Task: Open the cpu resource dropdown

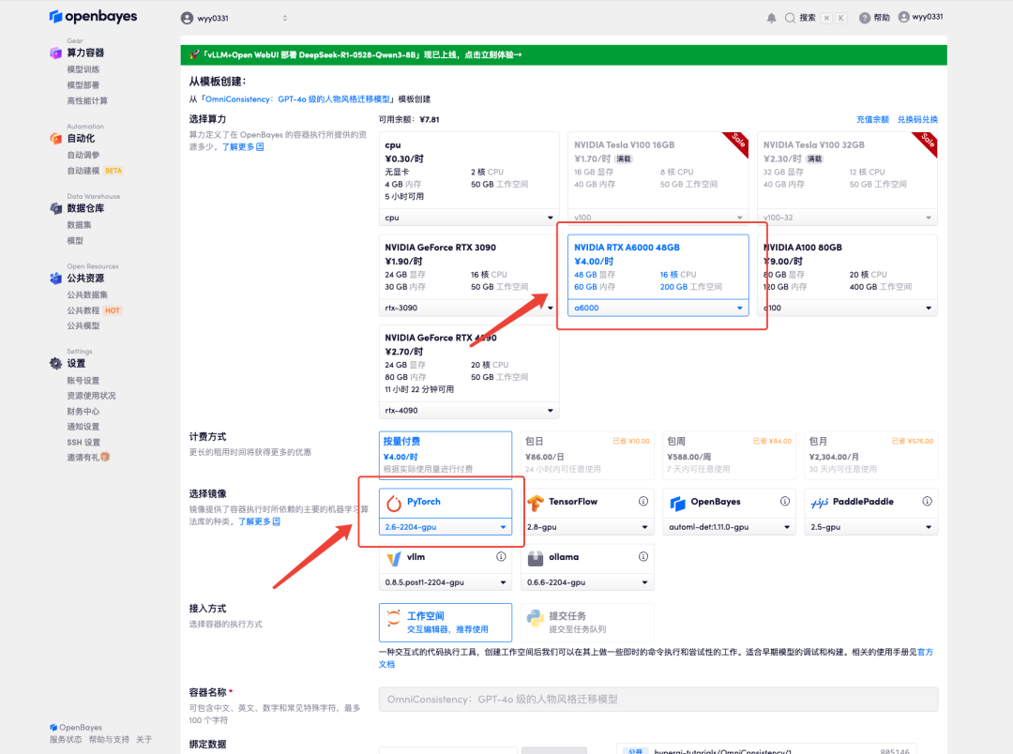Action: click(x=469, y=218)
